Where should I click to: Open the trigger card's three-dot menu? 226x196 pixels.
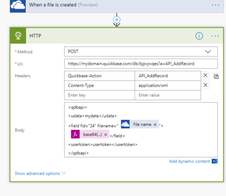215,5
